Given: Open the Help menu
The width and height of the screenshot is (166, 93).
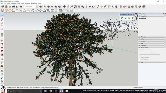Looking at the screenshot, I should pos(40,4).
